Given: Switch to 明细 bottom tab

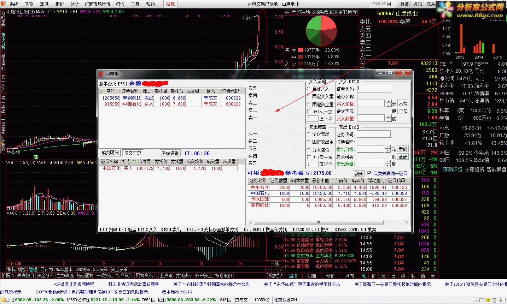Looking at the screenshot, I should coord(311,276).
